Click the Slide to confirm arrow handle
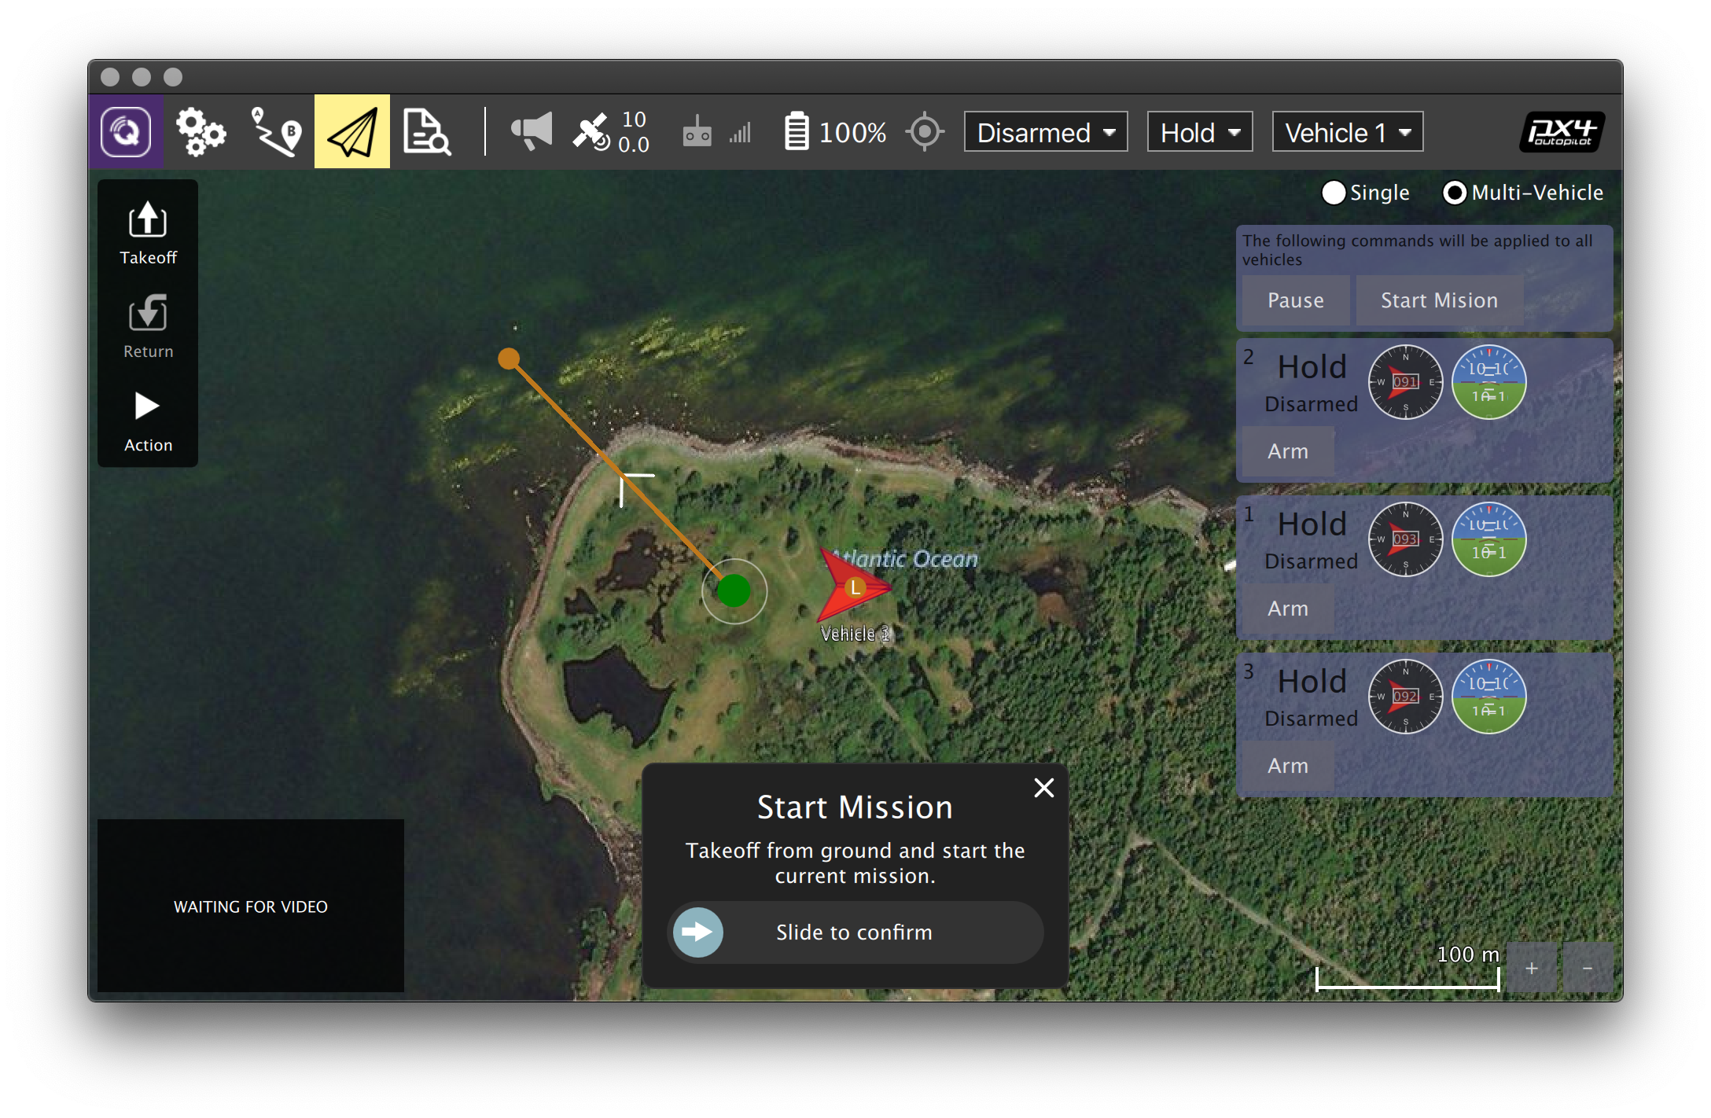Screen dimensions: 1711x1118 tap(698, 932)
